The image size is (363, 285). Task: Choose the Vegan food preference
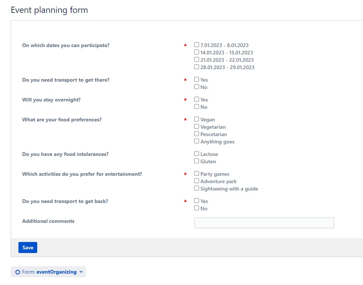196,118
